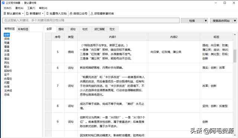The width and height of the screenshot is (238, 138).
Task: Select the 落实 tag in left list
Action: [7, 59]
